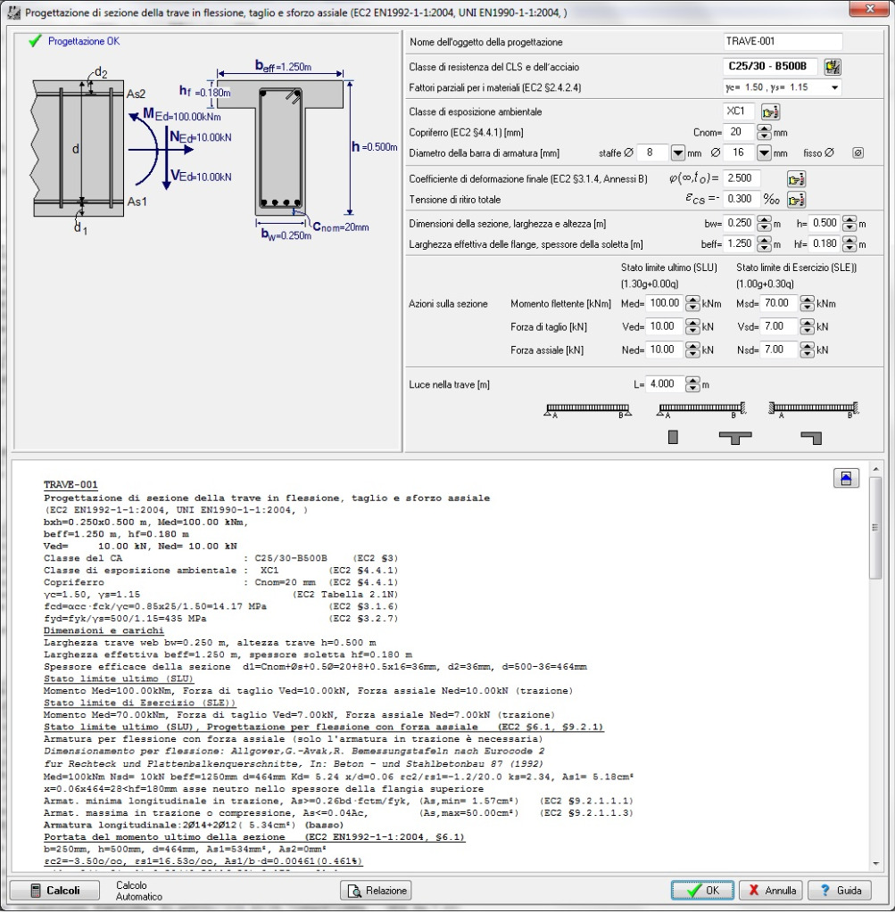This screenshot has height=913, width=895.
Task: Confirm with the OK button
Action: [703, 891]
